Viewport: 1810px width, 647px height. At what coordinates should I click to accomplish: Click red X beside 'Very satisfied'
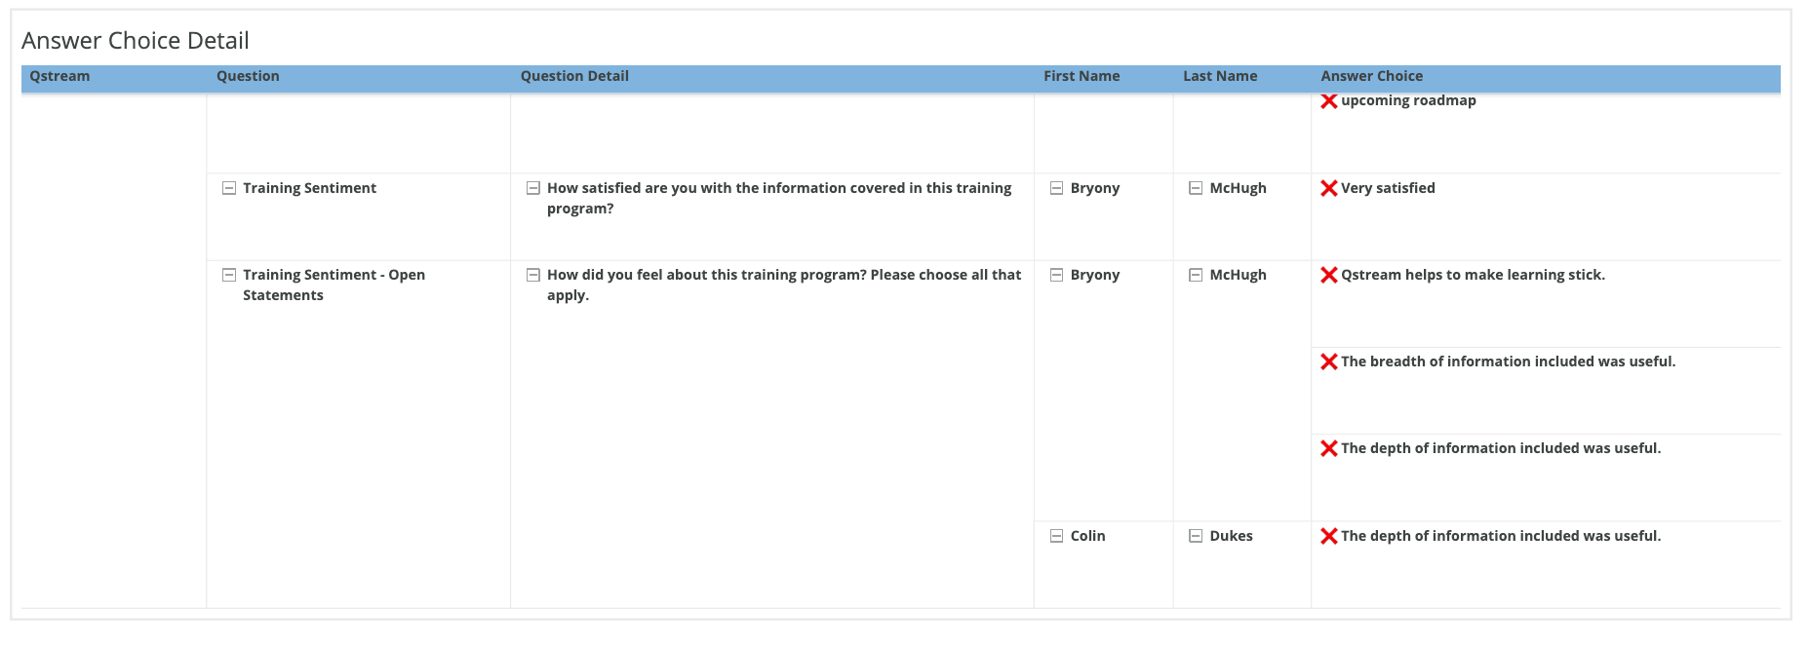point(1328,188)
